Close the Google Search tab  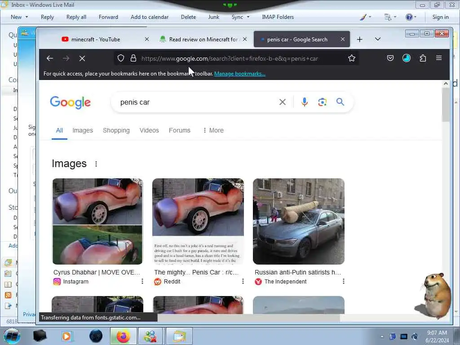(343, 39)
